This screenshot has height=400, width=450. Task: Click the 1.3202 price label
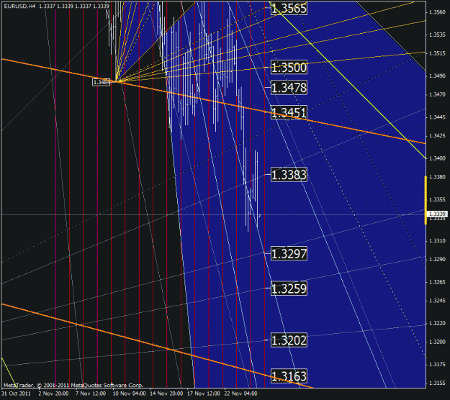[289, 340]
